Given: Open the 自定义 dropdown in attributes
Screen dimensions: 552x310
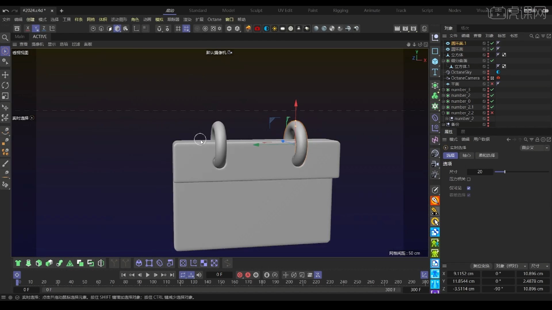Looking at the screenshot, I should tap(535, 148).
